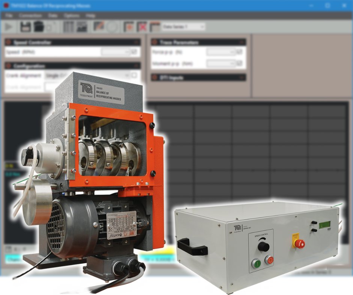The height and width of the screenshot is (295, 353).
Task: Click the Speed Controller panel icon
Action: (9, 42)
